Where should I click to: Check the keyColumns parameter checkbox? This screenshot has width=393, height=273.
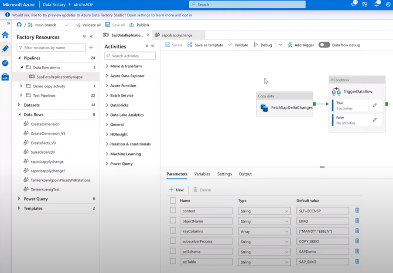173,231
